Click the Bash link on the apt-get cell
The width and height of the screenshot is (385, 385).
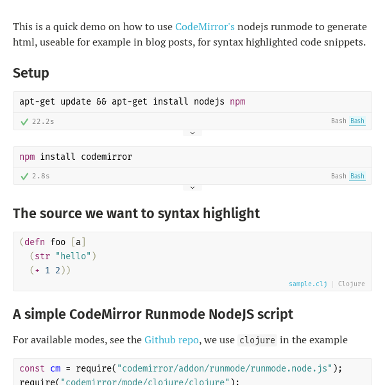click(357, 121)
